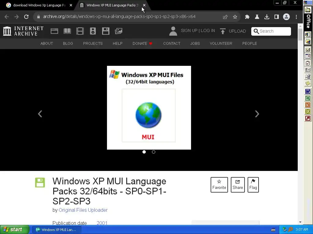Switch to the Google search tab
This screenshot has width=313, height=234.
click(x=39, y=5)
